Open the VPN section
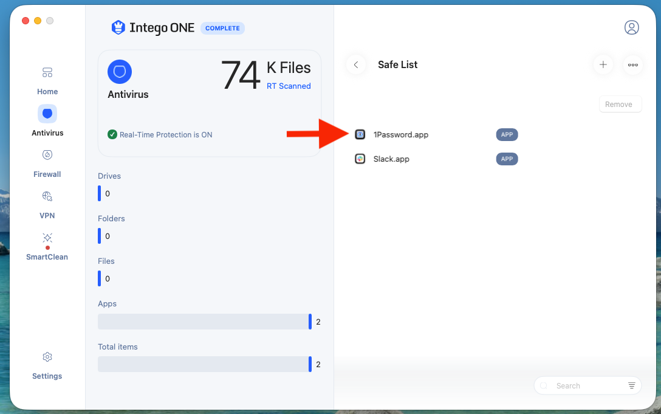661x414 pixels. pyautogui.click(x=47, y=205)
